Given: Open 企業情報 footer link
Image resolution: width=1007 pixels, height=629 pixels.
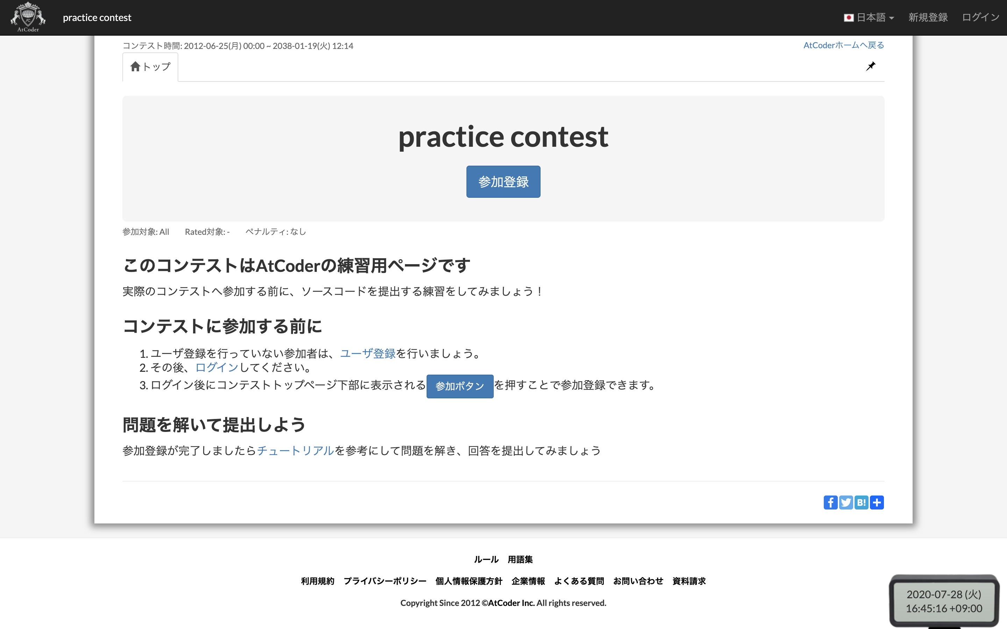Looking at the screenshot, I should pos(528,581).
